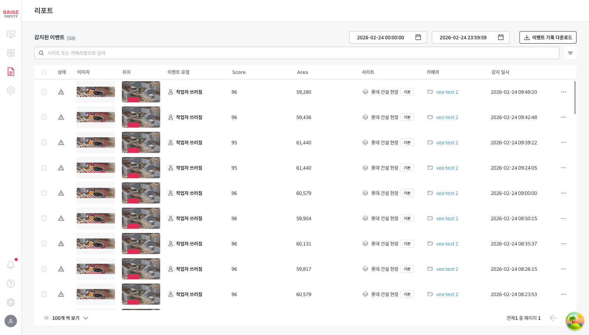Open the start datetime picker field

(388, 37)
